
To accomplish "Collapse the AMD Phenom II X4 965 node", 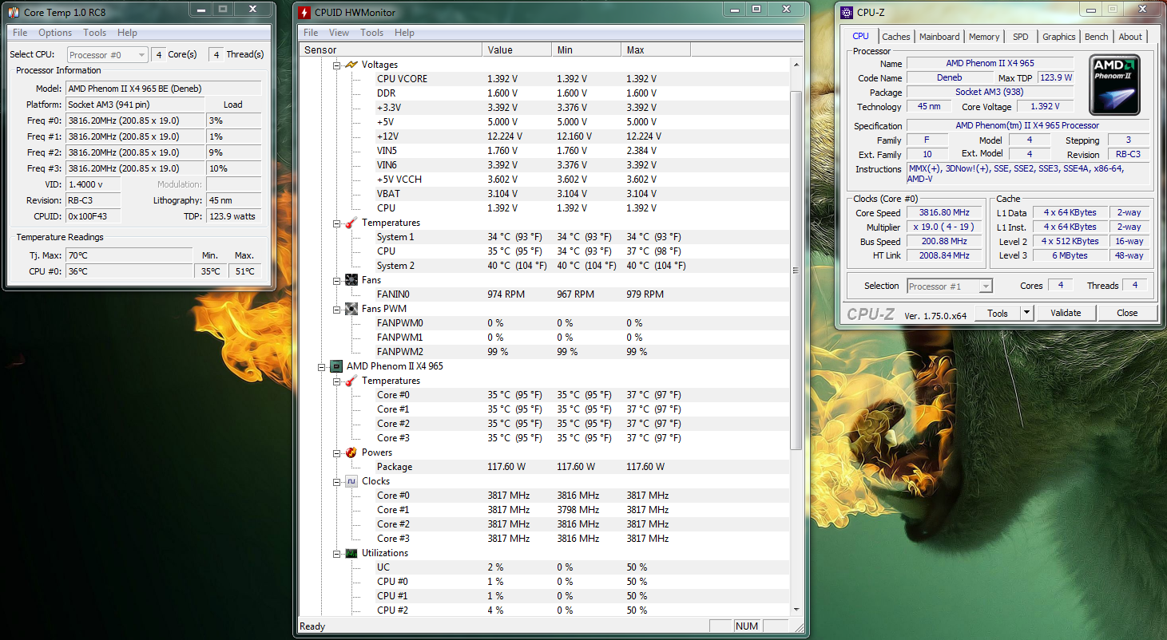I will (322, 366).
